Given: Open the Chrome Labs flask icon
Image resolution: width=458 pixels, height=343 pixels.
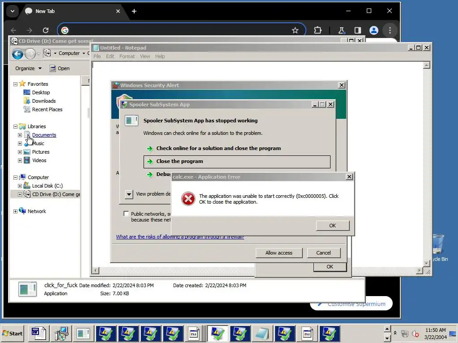Looking at the screenshot, I should point(341,30).
